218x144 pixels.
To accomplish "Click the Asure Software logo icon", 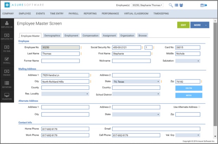I will tap(7, 5).
